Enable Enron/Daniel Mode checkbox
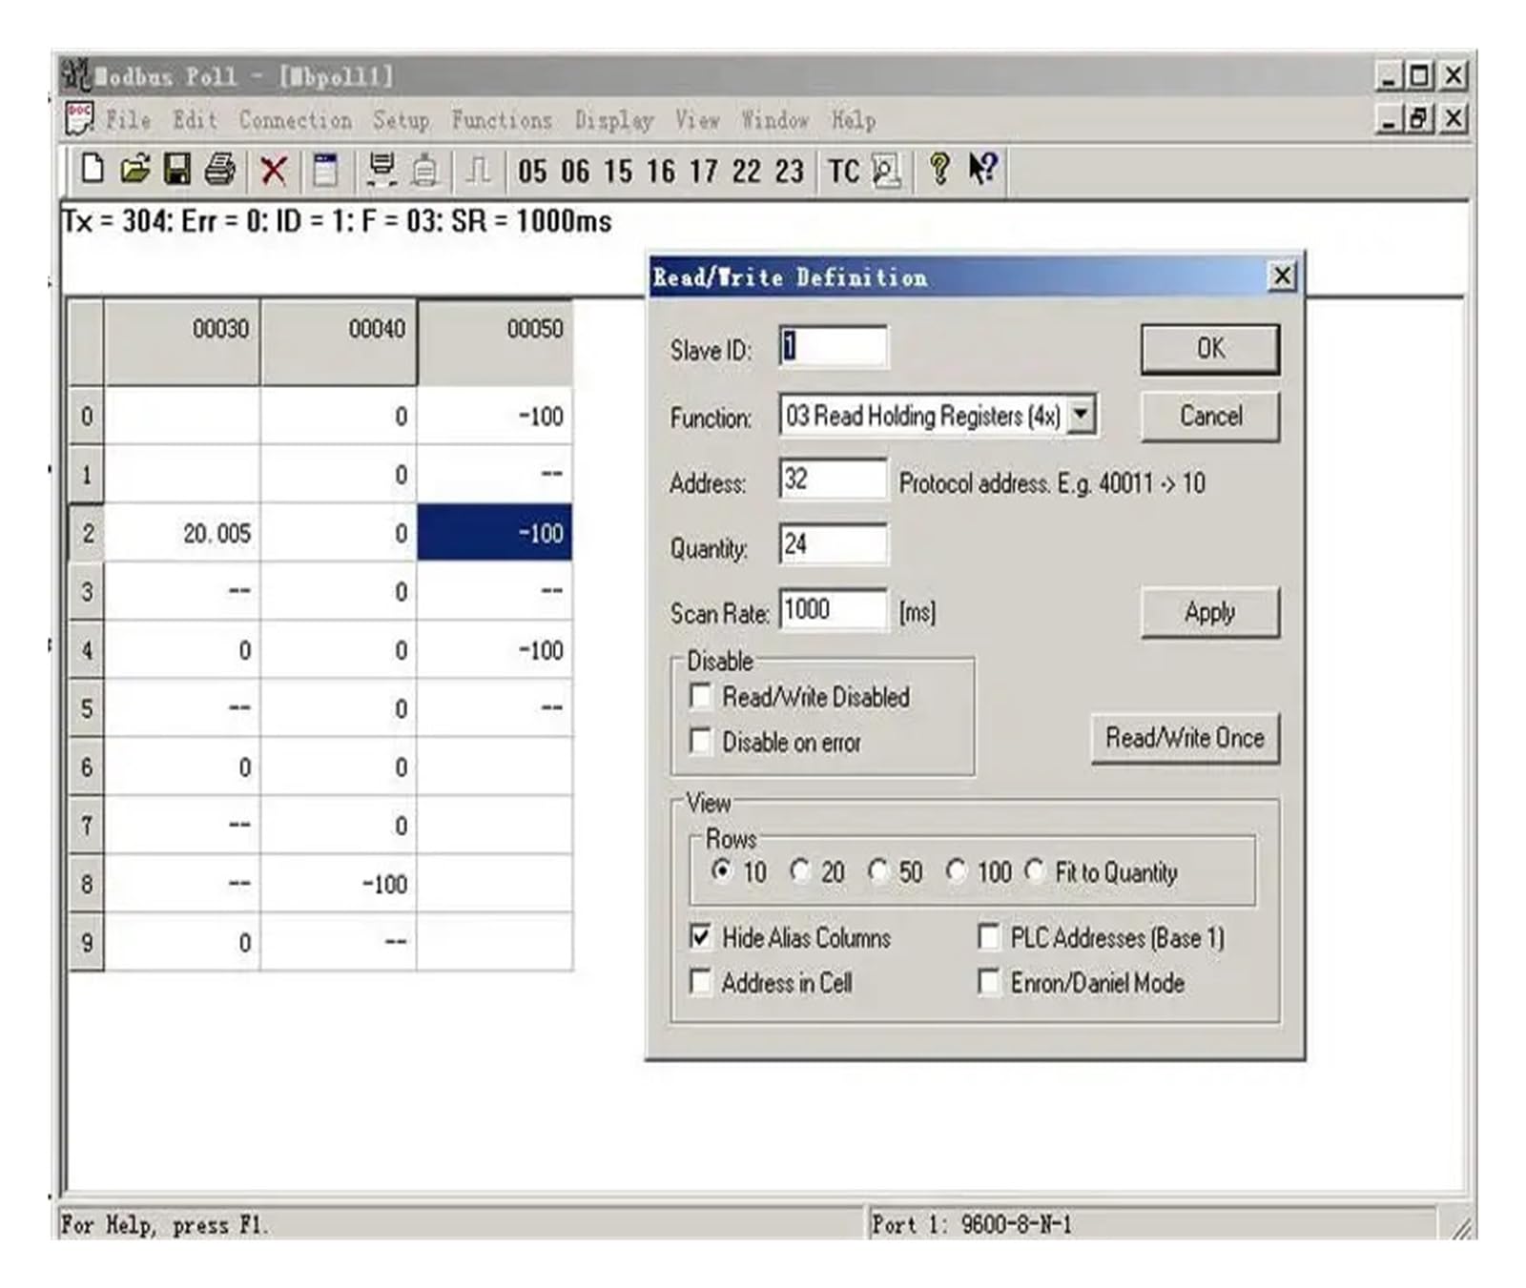1526x1288 pixels. [989, 982]
